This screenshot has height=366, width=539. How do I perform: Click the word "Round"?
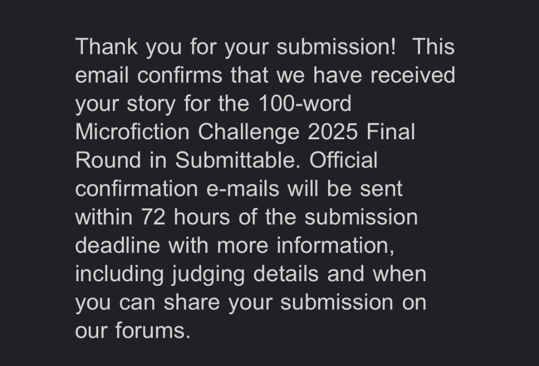(x=108, y=160)
